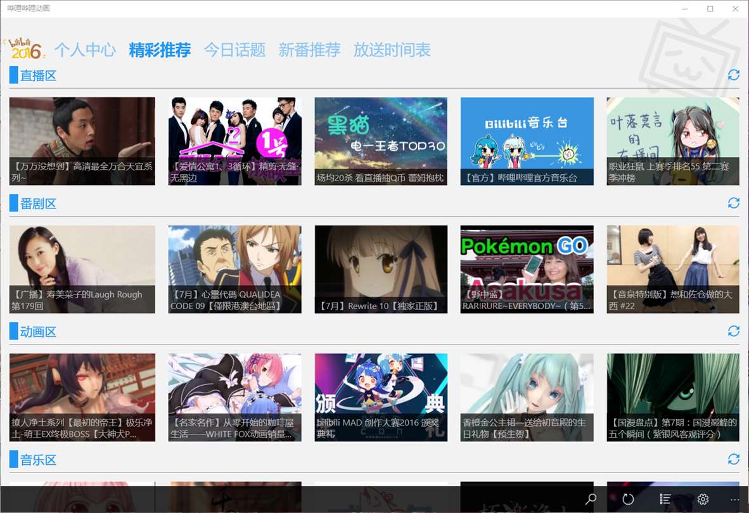Switch to 今日话题 tab
The height and width of the screenshot is (513, 749).
235,49
